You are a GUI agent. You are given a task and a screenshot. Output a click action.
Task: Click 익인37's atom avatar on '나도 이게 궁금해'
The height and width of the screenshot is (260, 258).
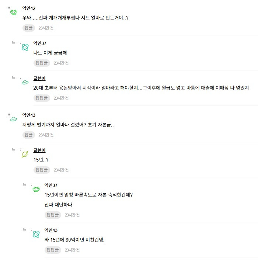pos(25,47)
